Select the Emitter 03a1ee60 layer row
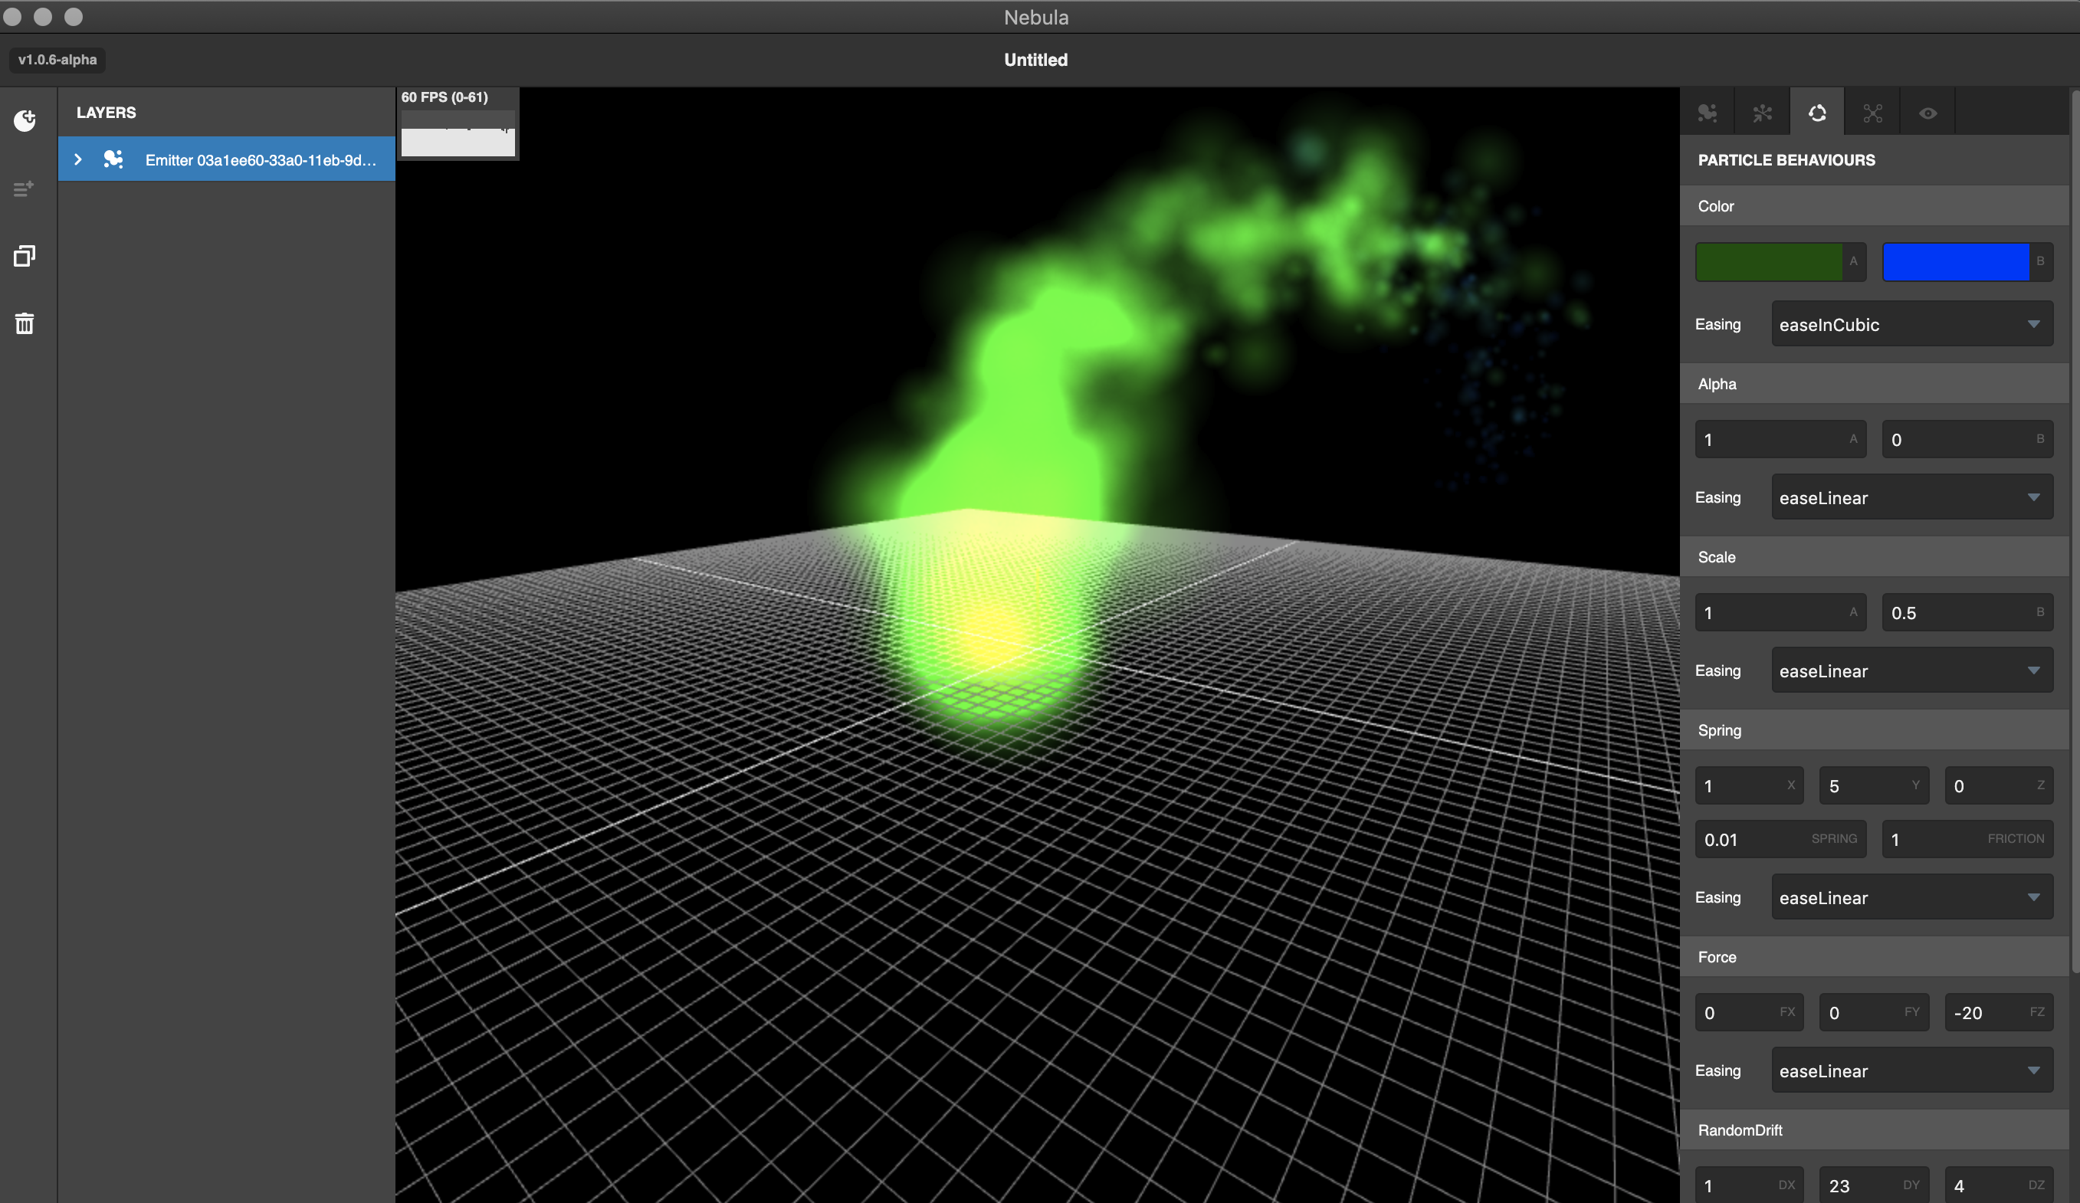This screenshot has width=2080, height=1203. tap(259, 159)
